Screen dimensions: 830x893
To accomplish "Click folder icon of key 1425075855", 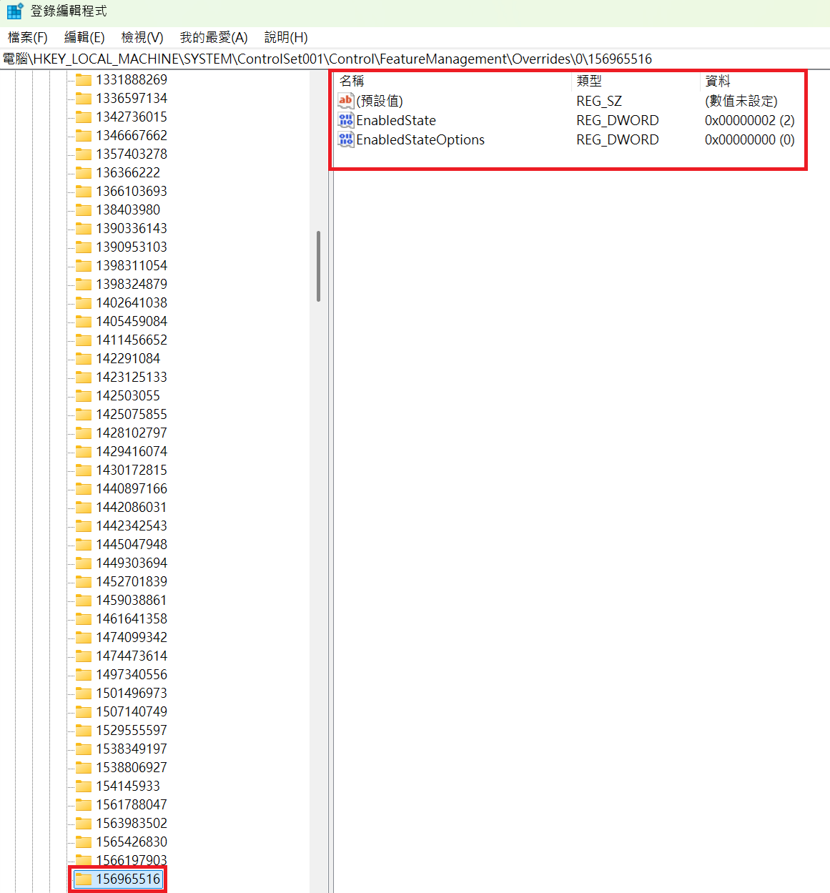I will (x=84, y=414).
